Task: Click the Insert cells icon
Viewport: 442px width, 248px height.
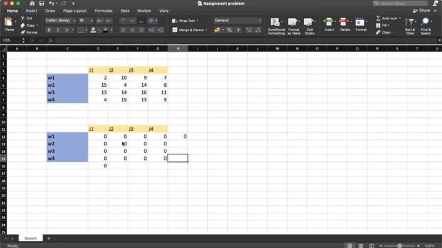Action: tap(329, 22)
